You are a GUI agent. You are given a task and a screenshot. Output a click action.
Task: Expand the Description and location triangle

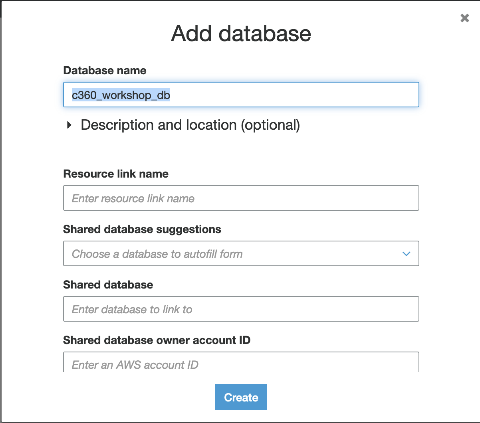coord(69,125)
